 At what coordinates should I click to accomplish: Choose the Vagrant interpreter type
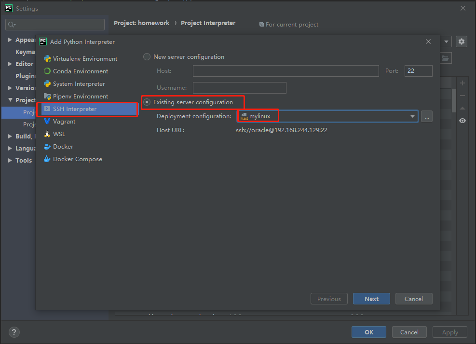tap(64, 122)
